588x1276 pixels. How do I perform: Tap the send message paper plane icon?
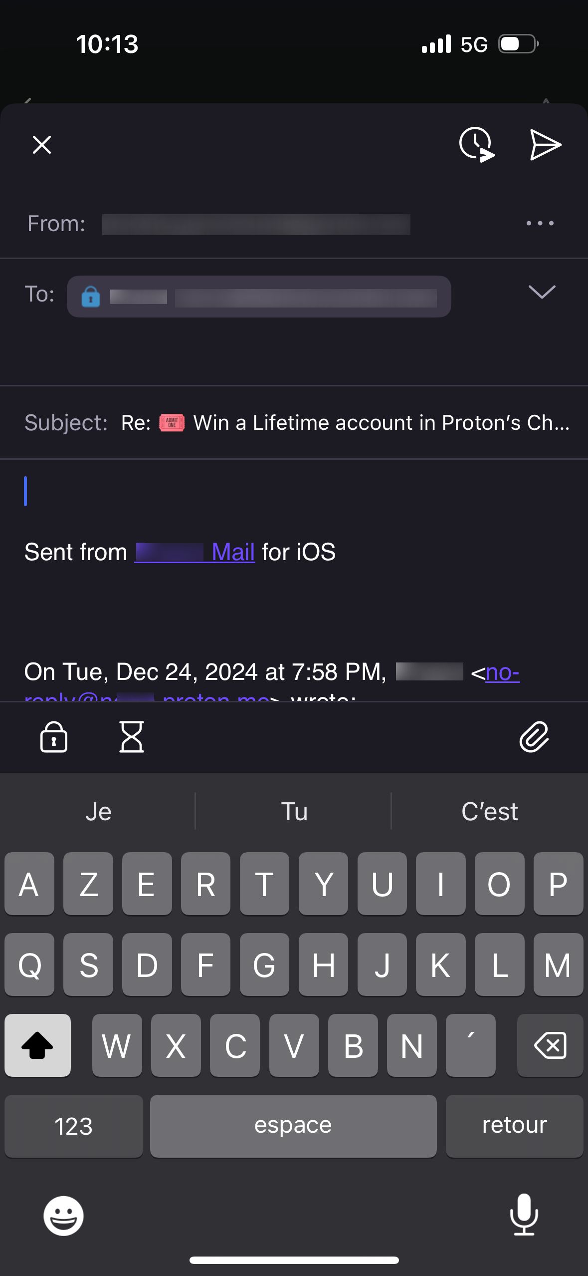(545, 145)
